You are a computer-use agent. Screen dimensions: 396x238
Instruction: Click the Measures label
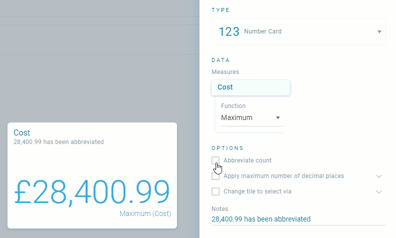225,72
